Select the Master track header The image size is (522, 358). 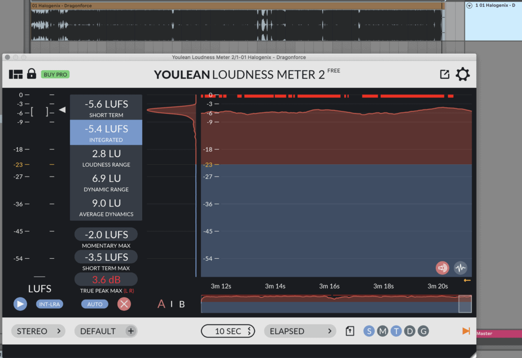[499, 334]
